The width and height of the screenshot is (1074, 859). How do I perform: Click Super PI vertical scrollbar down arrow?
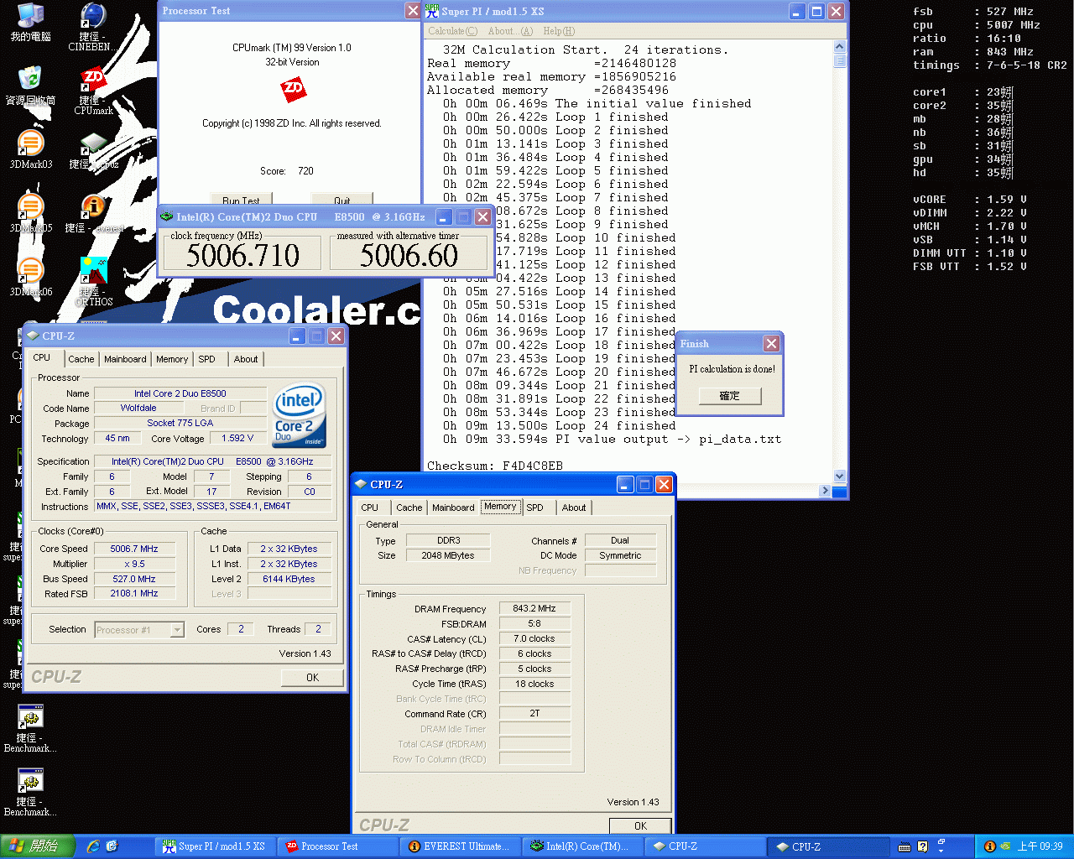point(840,476)
